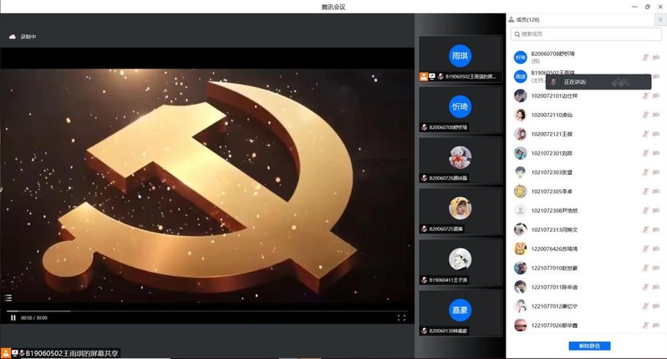Screen dimensions: 667x359
Task: Toggle microphone icon for B20060708 member
Action: 645,58
